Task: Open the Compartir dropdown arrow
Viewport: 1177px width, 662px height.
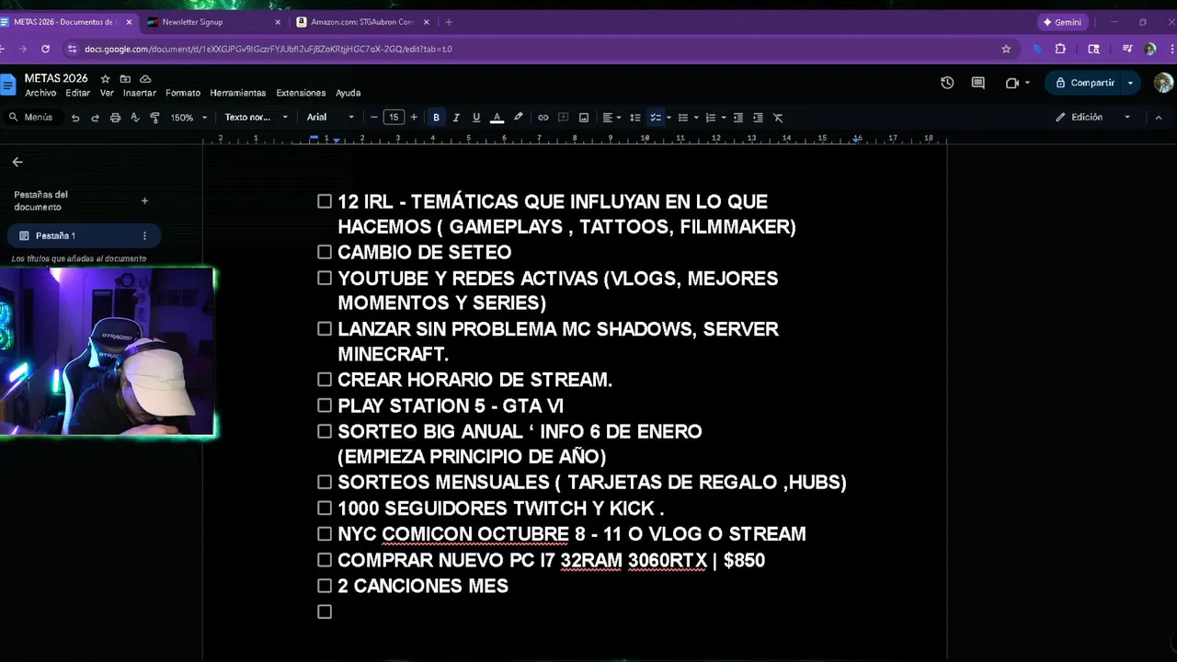Action: (1130, 83)
